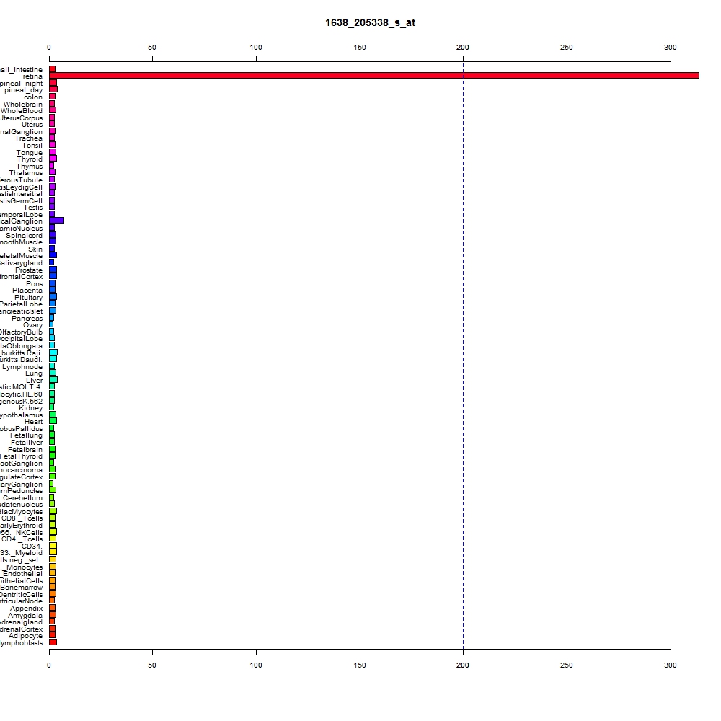
Task: Click the Prostate blue bar
Action: click(53, 270)
